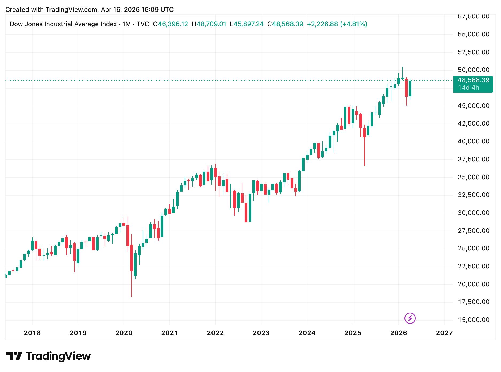This screenshot has width=501, height=372.
Task: Click the purple lightning bolt icon
Action: [410, 318]
